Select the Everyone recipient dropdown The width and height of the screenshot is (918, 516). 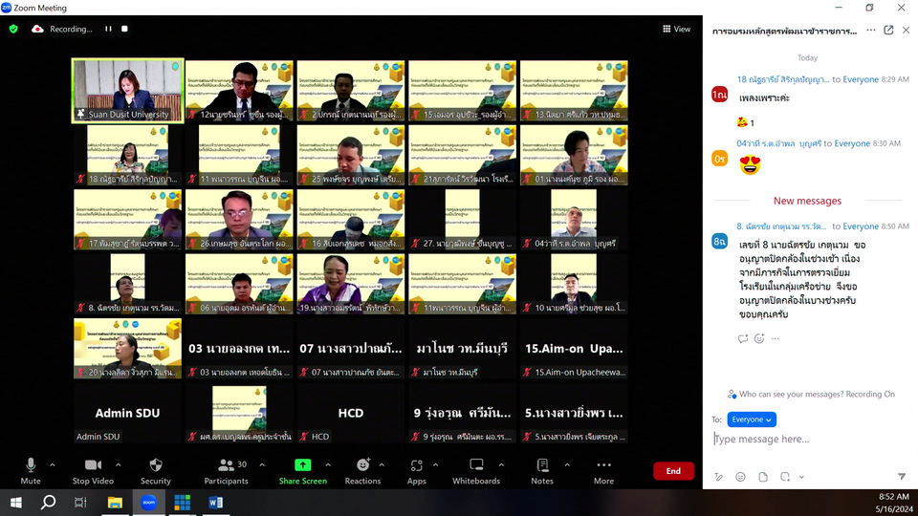click(752, 419)
